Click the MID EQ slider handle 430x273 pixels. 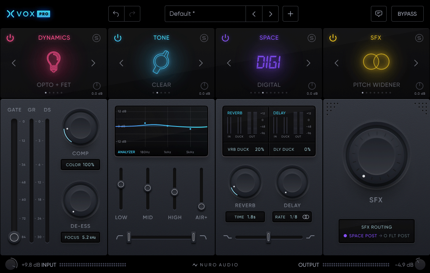(x=147, y=188)
